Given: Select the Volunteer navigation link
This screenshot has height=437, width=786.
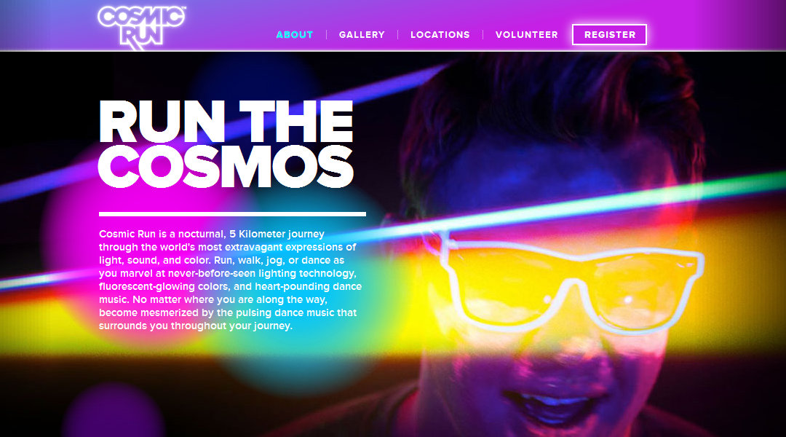Looking at the screenshot, I should pos(526,35).
